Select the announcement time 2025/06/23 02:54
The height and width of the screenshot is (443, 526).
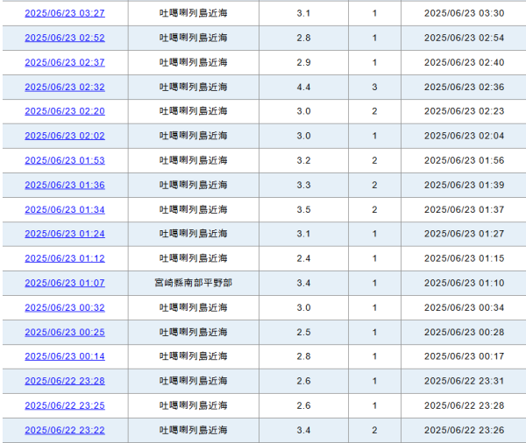[464, 38]
